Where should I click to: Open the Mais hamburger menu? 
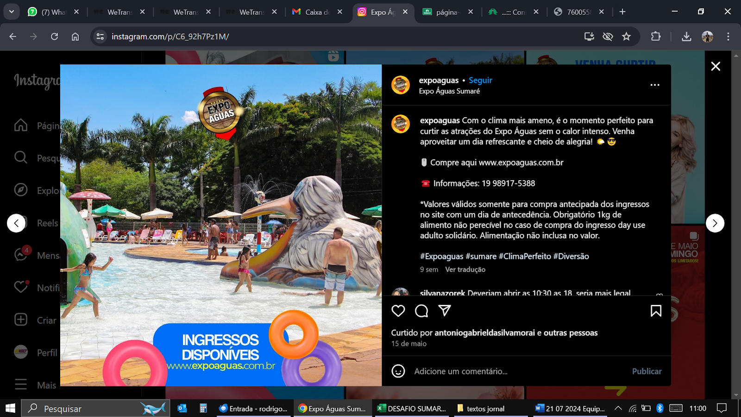[35, 385]
